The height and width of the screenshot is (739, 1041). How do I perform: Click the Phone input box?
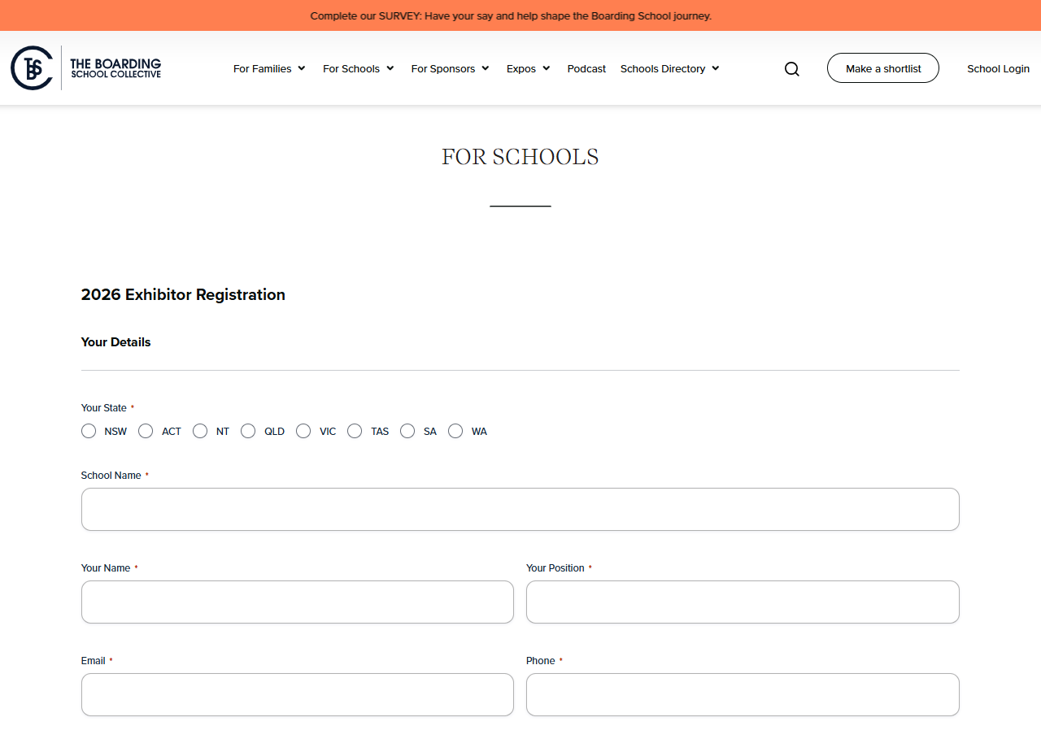click(743, 694)
